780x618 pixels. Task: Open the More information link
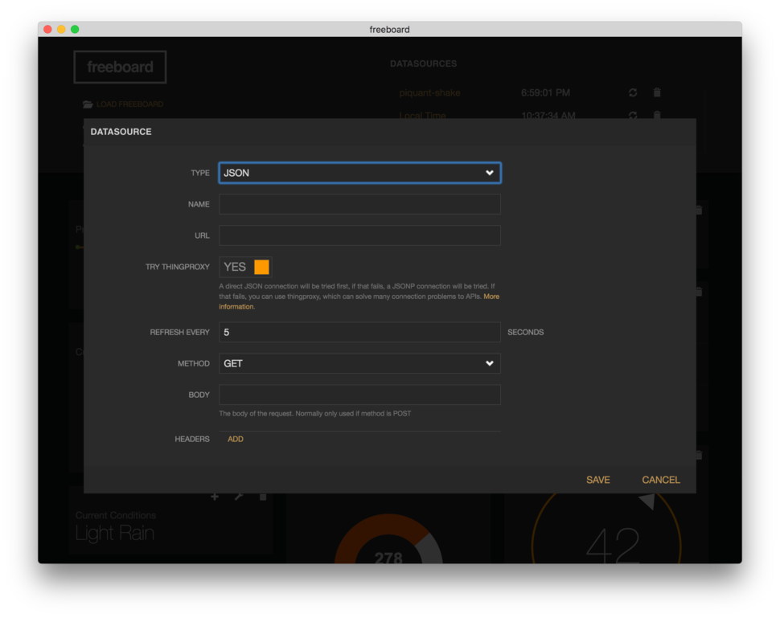(491, 296)
